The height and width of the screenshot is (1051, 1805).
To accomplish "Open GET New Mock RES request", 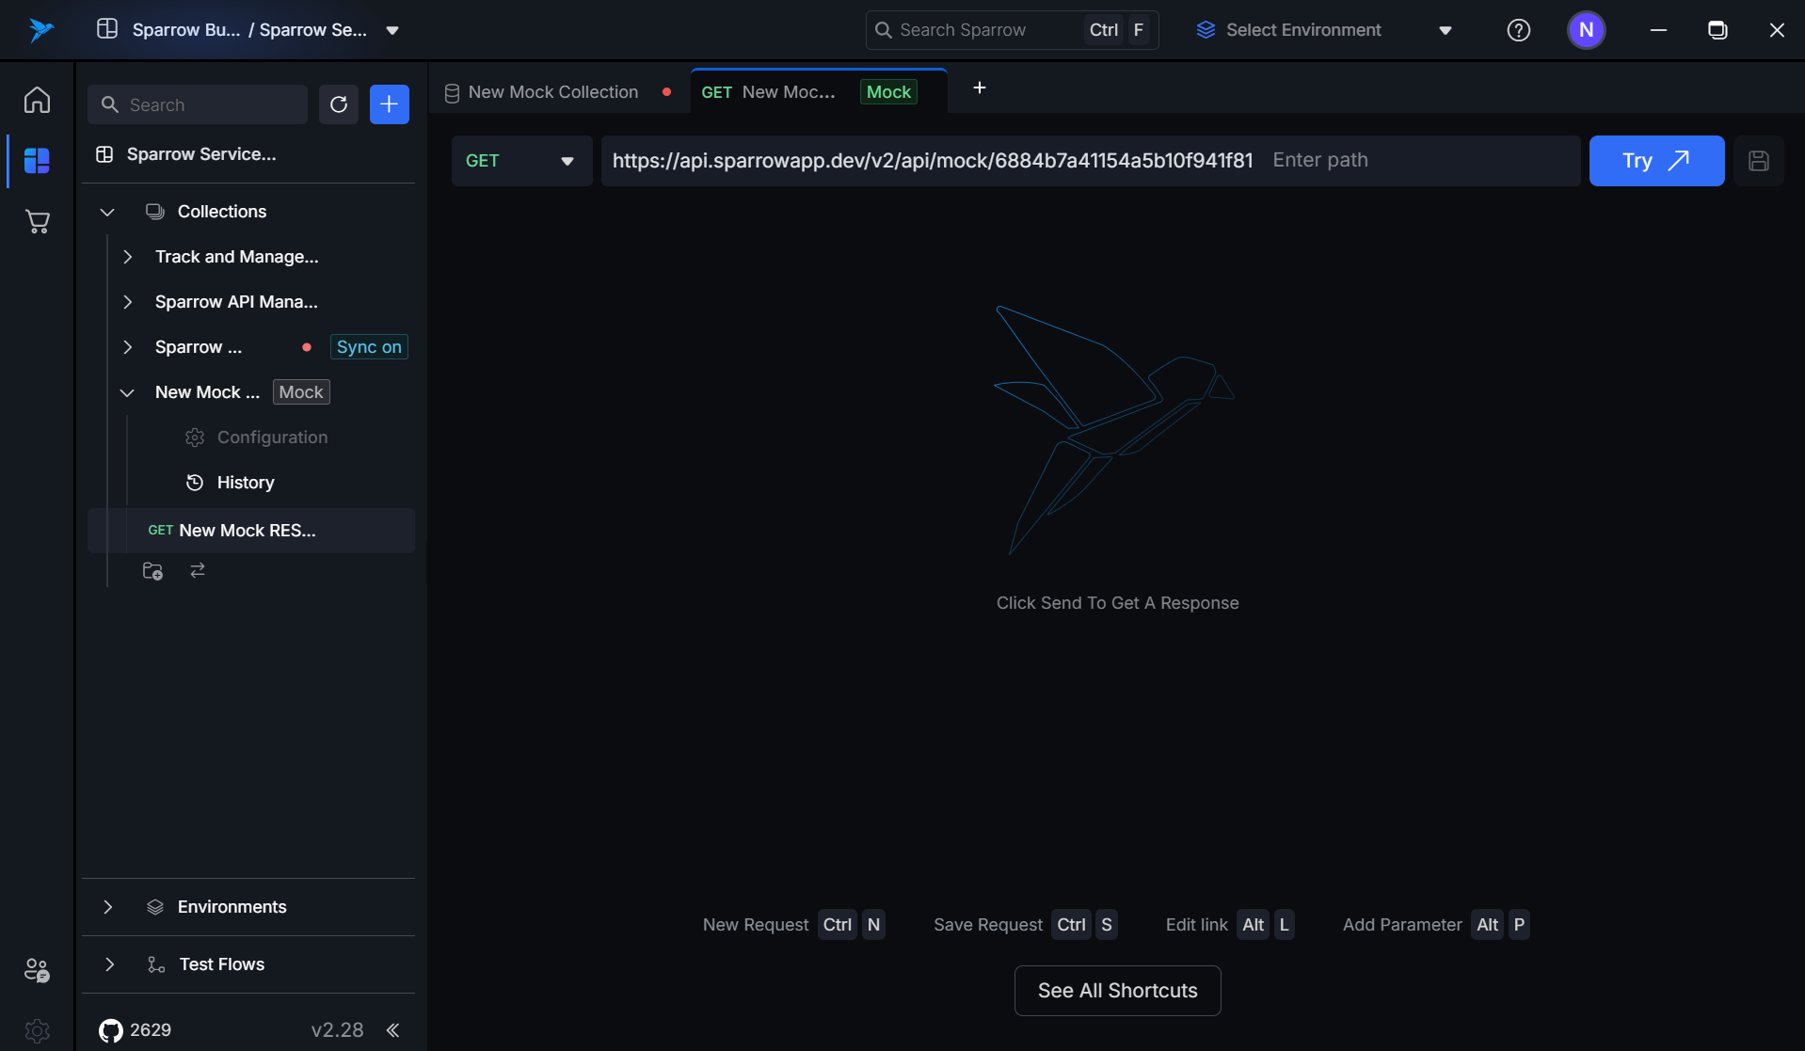I will pos(251,531).
